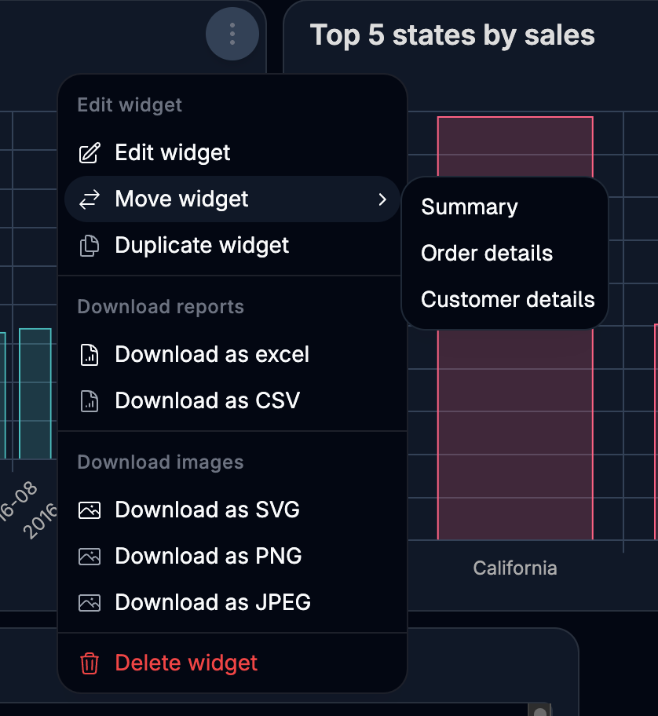Select Order details in the submenu

(487, 254)
